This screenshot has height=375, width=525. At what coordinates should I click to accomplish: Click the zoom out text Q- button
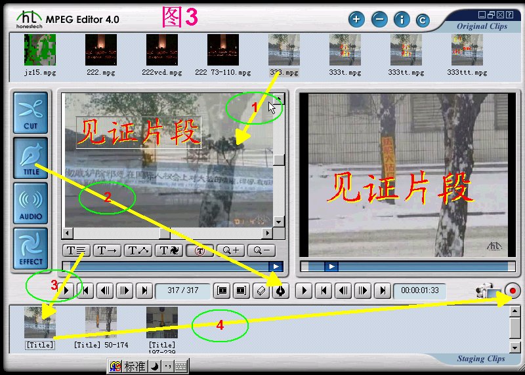(x=261, y=250)
